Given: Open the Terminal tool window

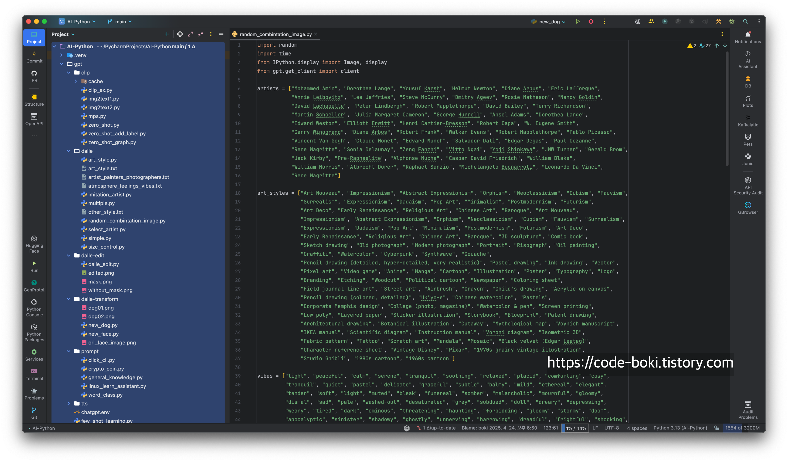Looking at the screenshot, I should tap(34, 374).
